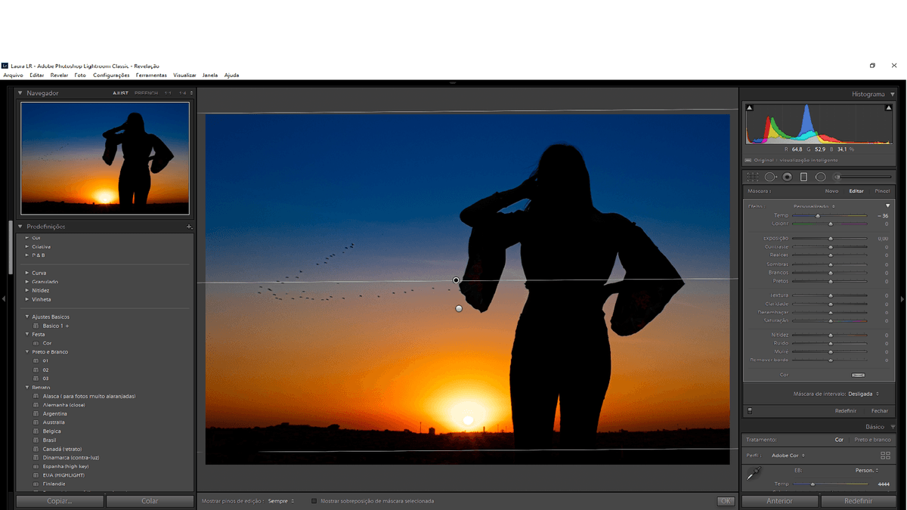Open Máscara de intervalo dropdown

click(x=863, y=394)
